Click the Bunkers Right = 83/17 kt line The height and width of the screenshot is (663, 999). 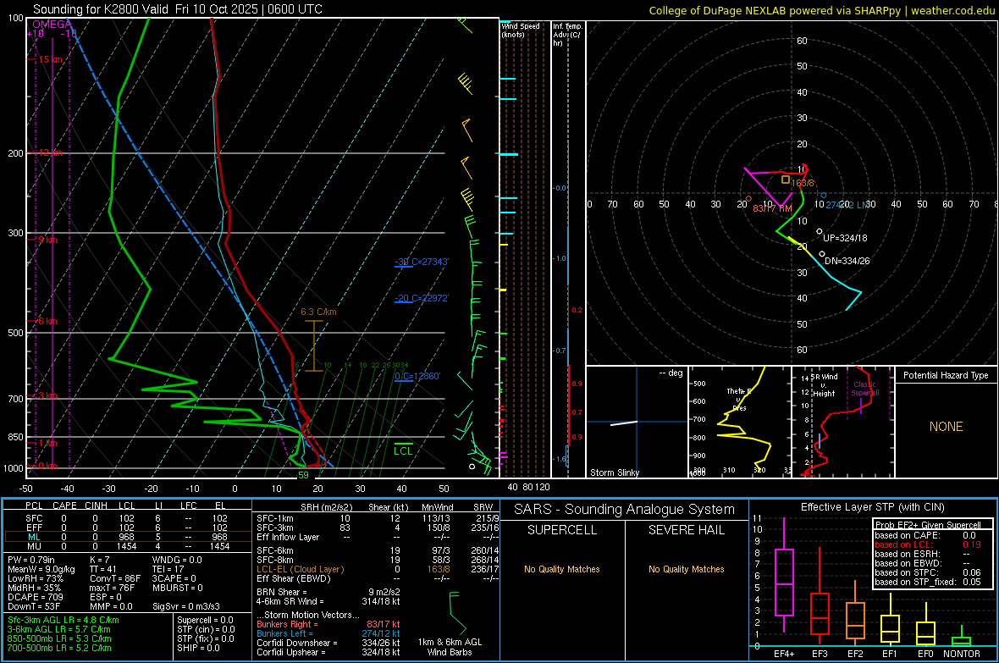[x=328, y=624]
